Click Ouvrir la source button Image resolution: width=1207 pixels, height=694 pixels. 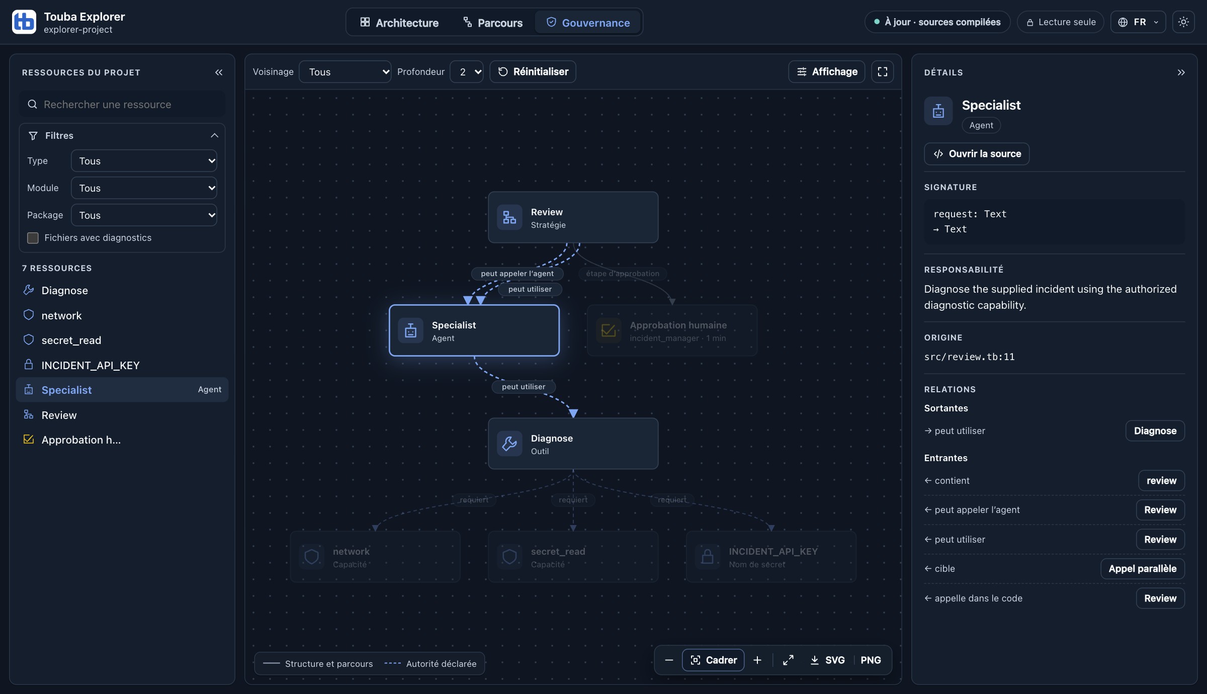coord(977,154)
